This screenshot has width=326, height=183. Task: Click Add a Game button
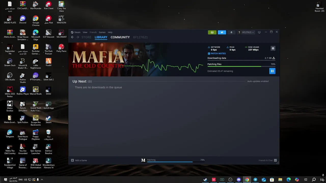click(79, 160)
